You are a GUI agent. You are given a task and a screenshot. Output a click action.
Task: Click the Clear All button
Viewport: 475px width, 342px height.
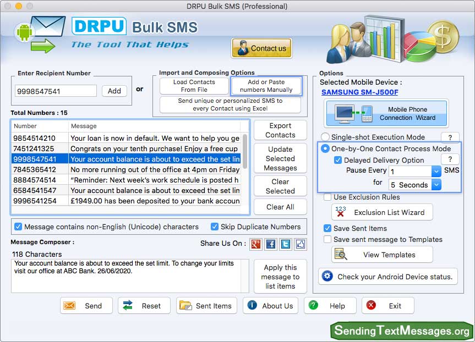click(280, 207)
